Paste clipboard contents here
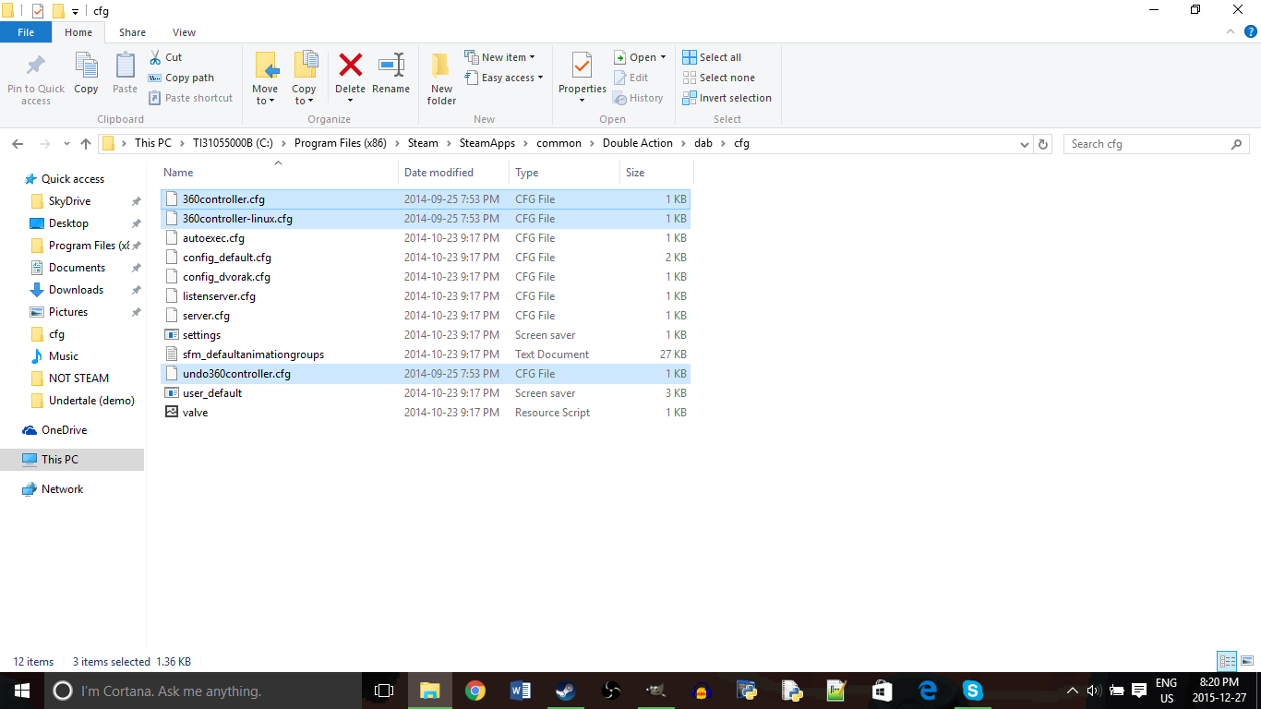1261x709 pixels. (125, 74)
